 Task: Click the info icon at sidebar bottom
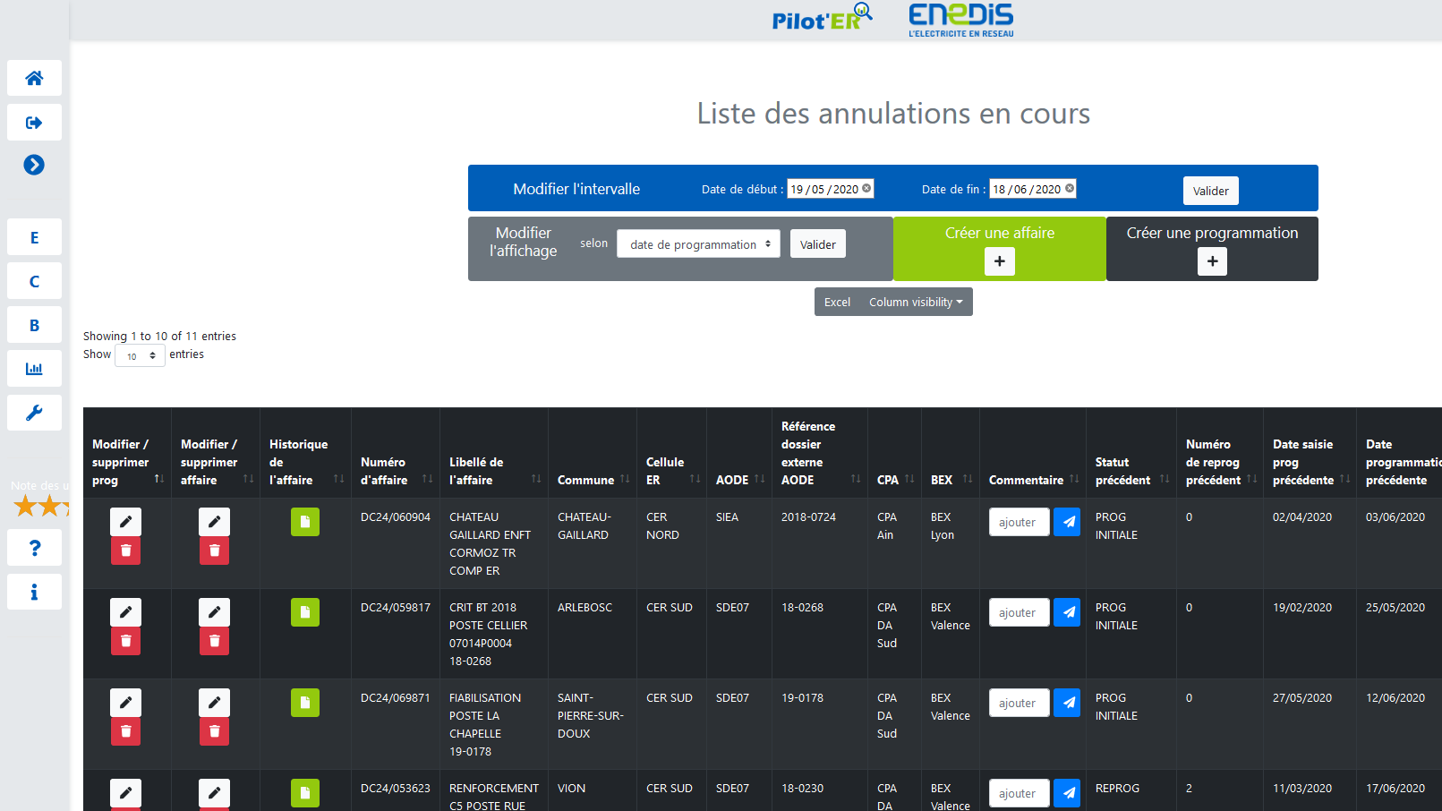pos(34,592)
